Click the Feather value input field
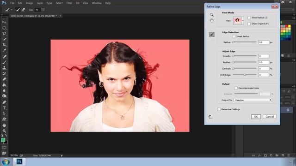The width and height of the screenshot is (296, 166). pyautogui.click(x=264, y=62)
